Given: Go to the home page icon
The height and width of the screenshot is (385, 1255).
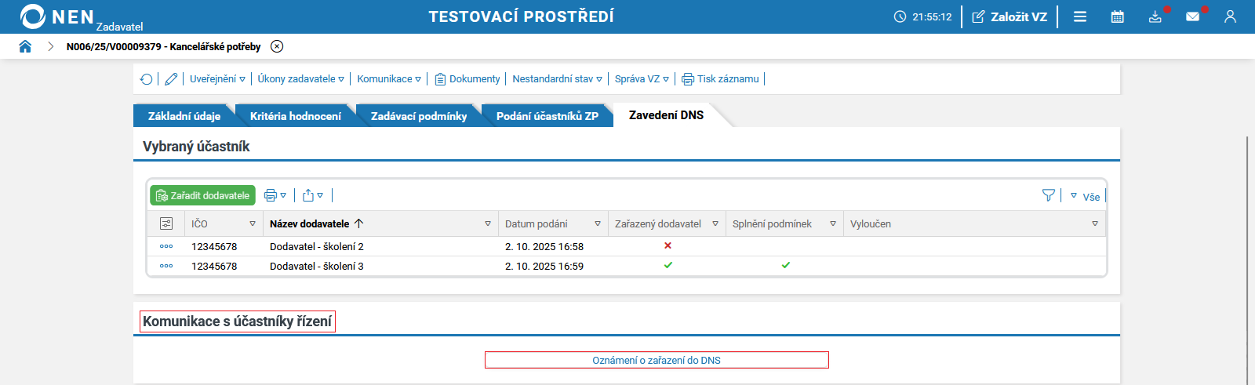Looking at the screenshot, I should [x=25, y=46].
